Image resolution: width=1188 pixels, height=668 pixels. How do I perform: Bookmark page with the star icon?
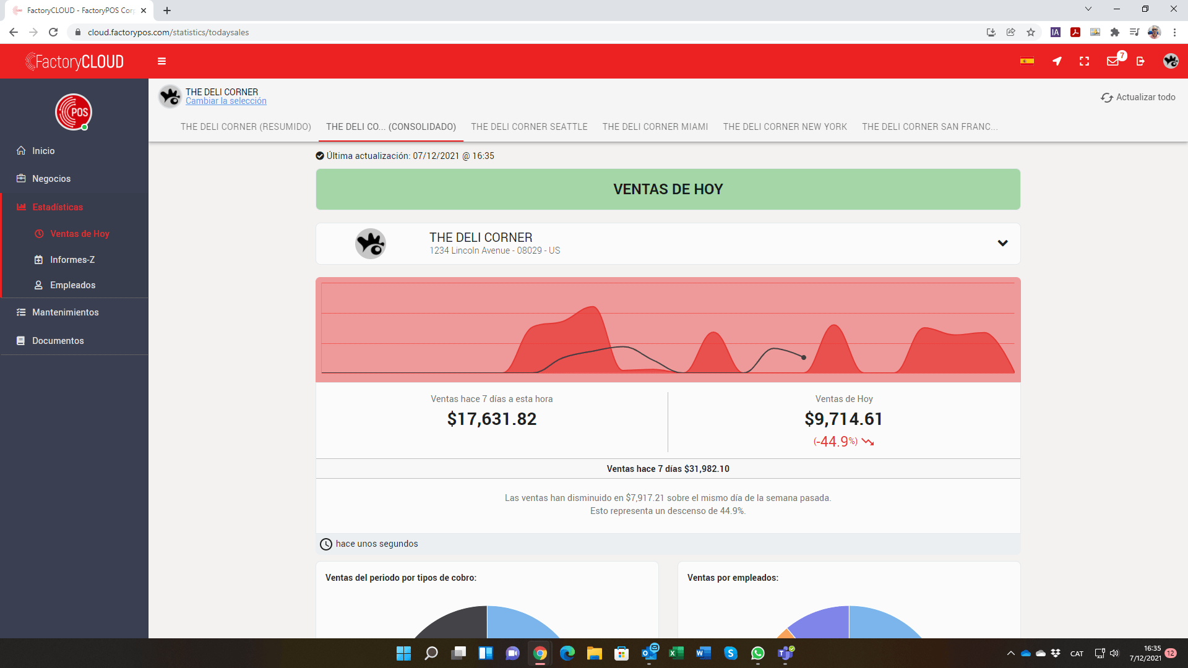(x=1031, y=32)
